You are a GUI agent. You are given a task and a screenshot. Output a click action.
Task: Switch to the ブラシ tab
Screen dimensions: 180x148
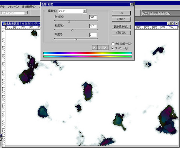click(x=165, y=13)
